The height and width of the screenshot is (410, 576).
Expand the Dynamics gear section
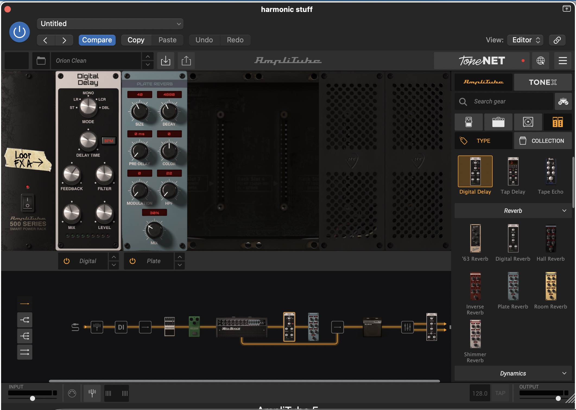pos(513,373)
